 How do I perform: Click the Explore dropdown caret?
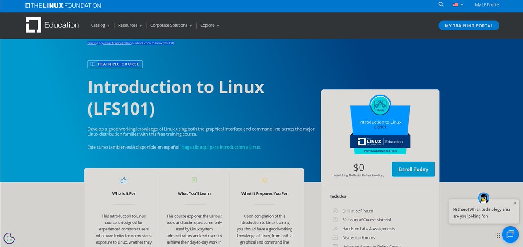[218, 26]
